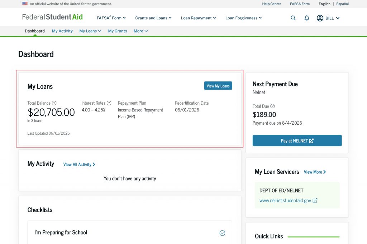Switch language to Español
Viewport: 367px width, 244px height.
342,4
